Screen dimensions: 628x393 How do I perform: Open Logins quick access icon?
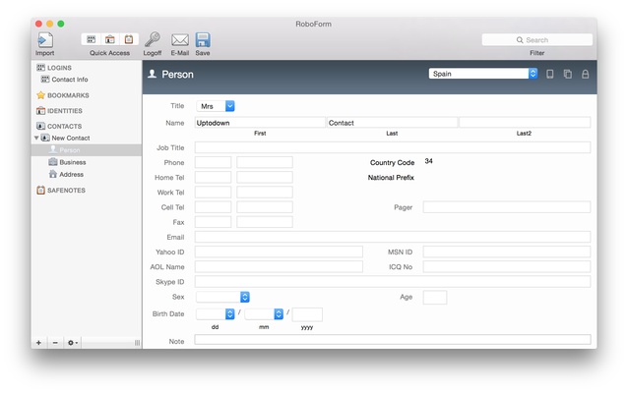(x=92, y=39)
